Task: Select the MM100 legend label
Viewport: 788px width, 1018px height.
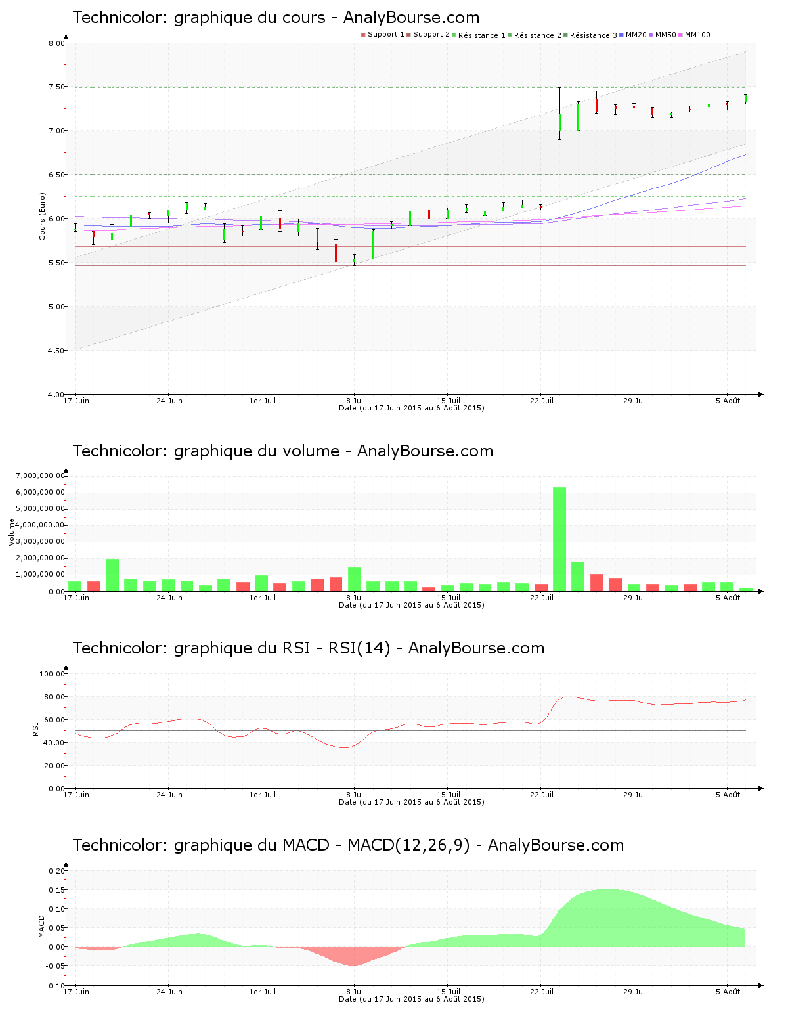Action: pyautogui.click(x=697, y=35)
